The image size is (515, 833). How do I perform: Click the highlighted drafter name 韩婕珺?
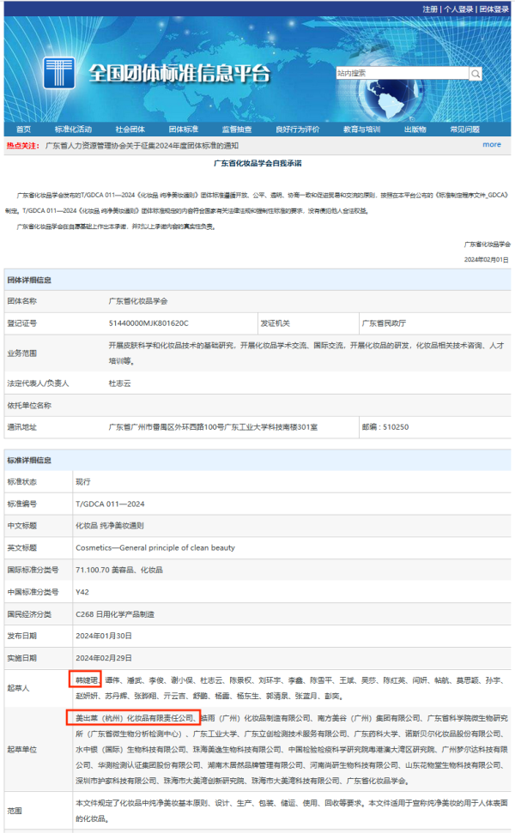(x=87, y=679)
